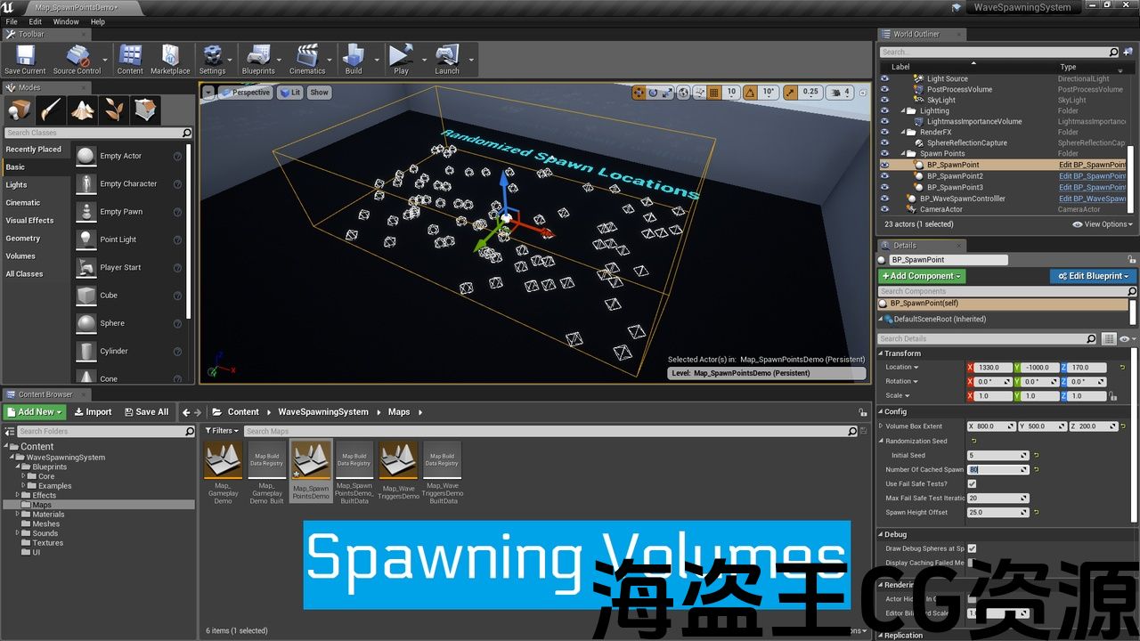Select the Paint mode brush icon
1140x641 pixels.
coord(51,110)
